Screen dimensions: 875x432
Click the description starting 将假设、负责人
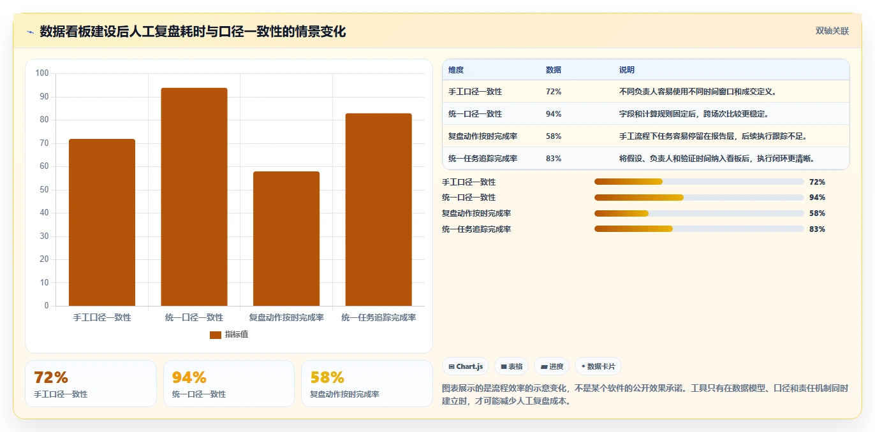(717, 159)
